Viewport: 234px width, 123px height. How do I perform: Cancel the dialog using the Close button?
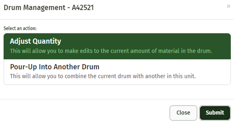[183, 113]
